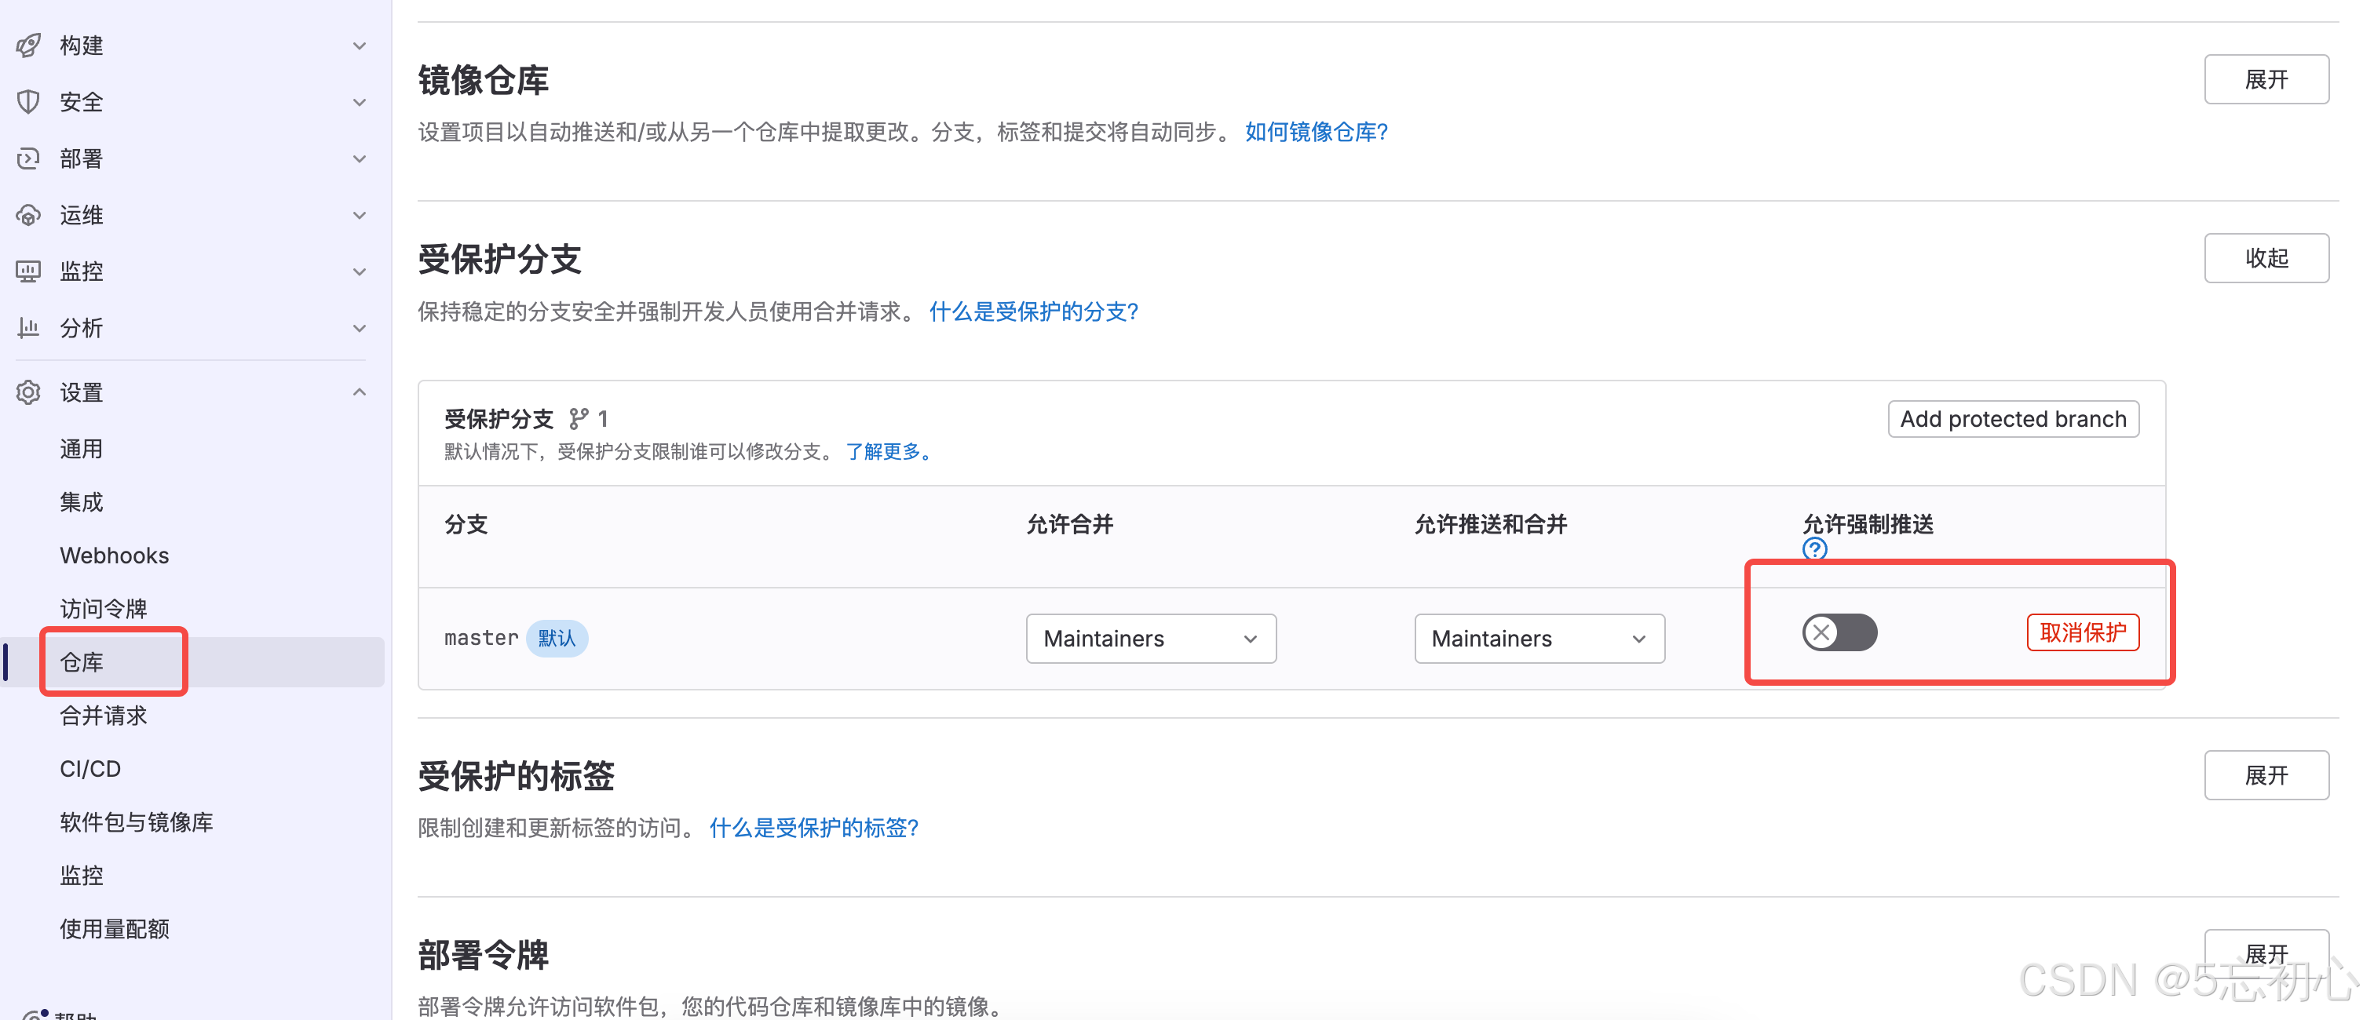Open the 了解更多 link

click(x=888, y=451)
